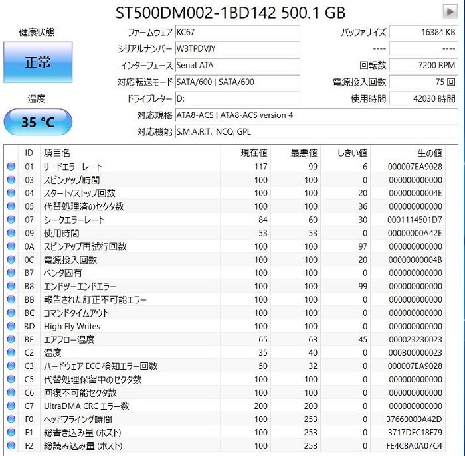Screen dimensions: 465x456
Task: Select the High Fly Writes attribute name
Action: click(72, 326)
